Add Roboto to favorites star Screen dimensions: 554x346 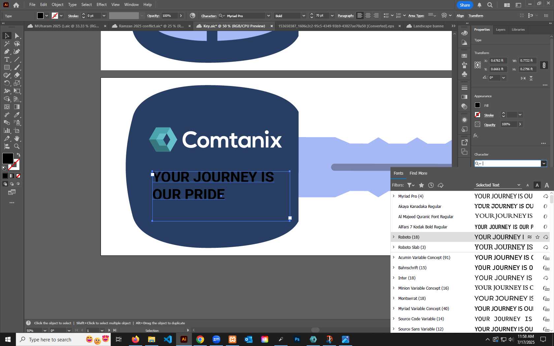click(x=538, y=237)
